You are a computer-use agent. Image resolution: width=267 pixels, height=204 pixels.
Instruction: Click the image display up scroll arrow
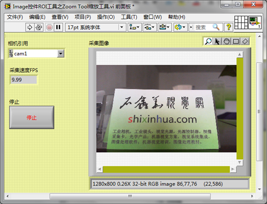[240, 54]
